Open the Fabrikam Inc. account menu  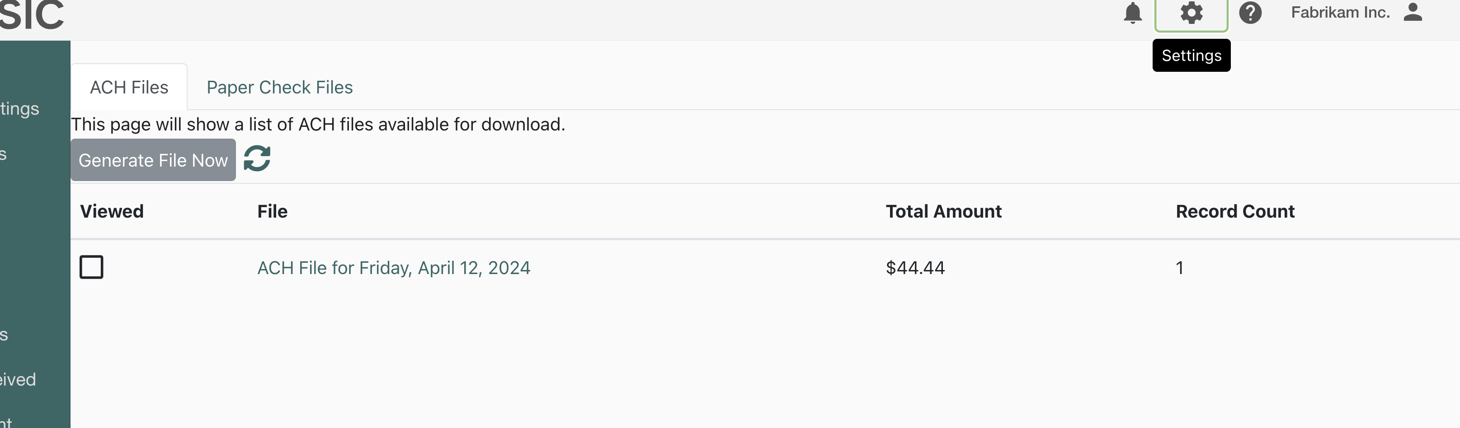pos(1340,13)
